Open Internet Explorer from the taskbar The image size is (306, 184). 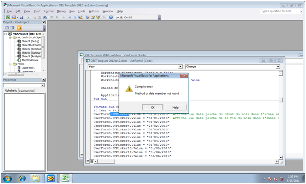[x=22, y=178]
